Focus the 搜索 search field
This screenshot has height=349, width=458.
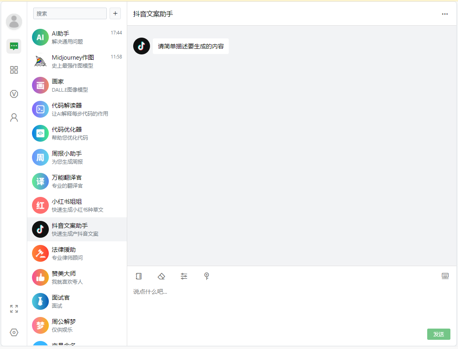tap(70, 14)
